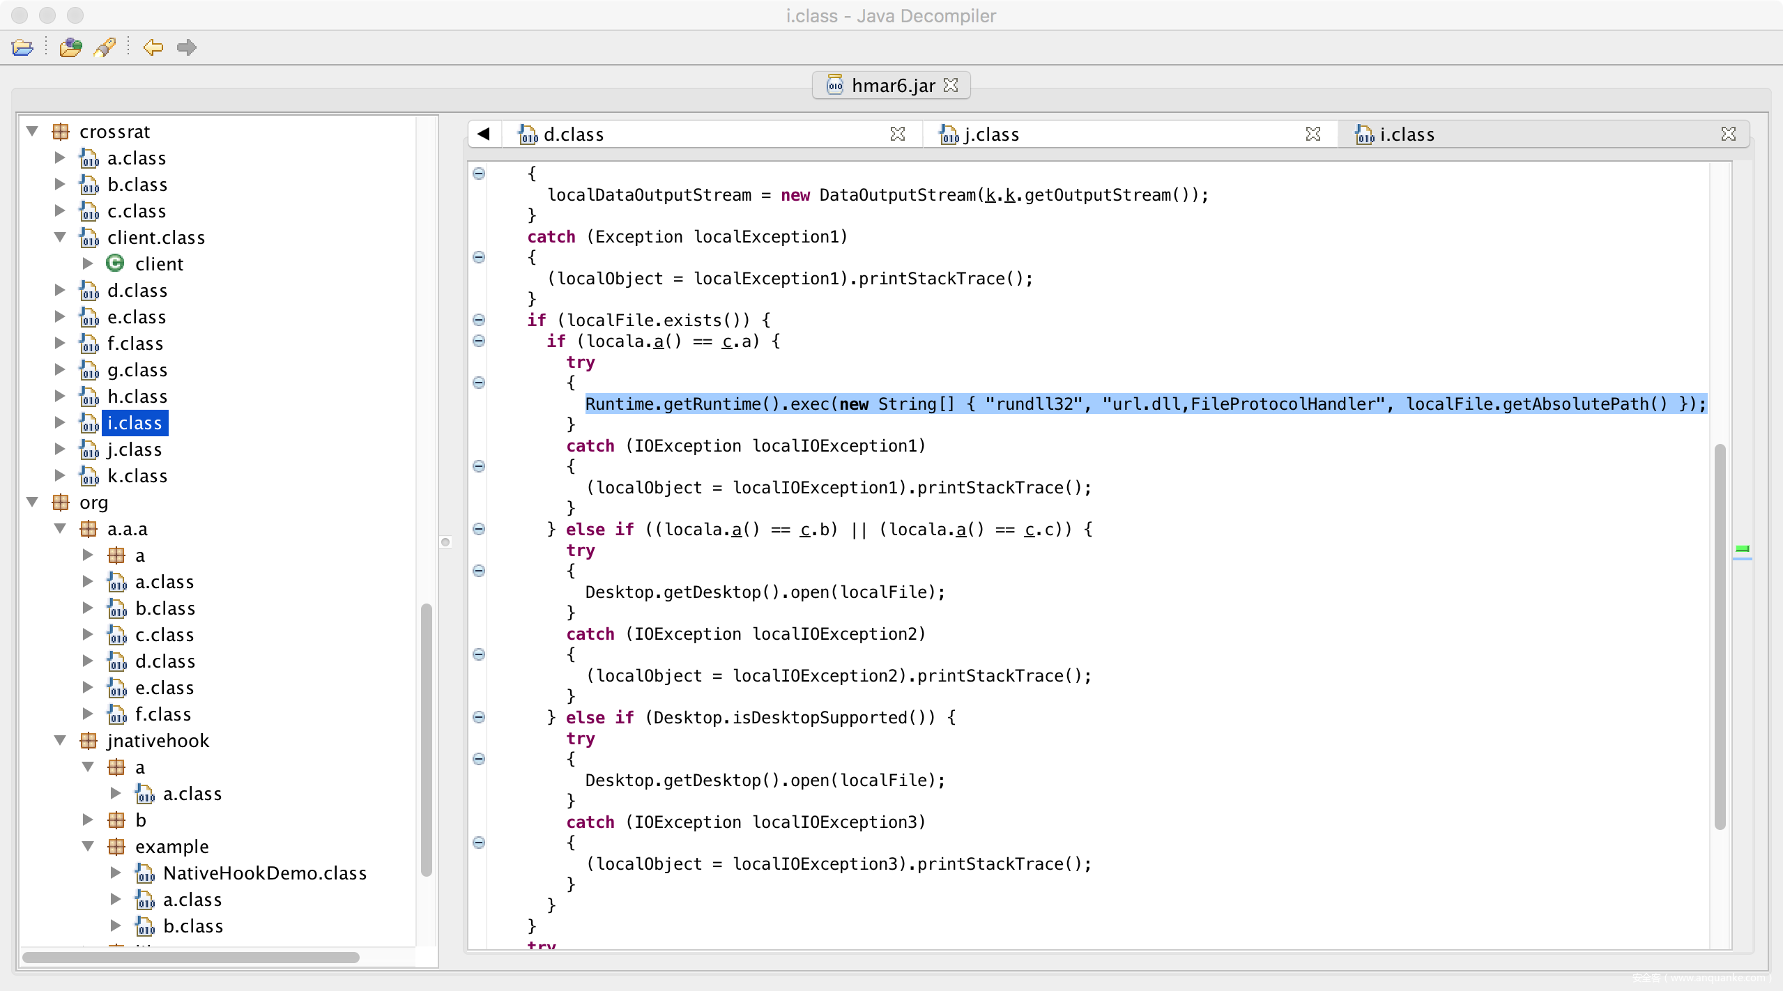
Task: Collapse the jnativehook package node
Action: [x=60, y=741]
